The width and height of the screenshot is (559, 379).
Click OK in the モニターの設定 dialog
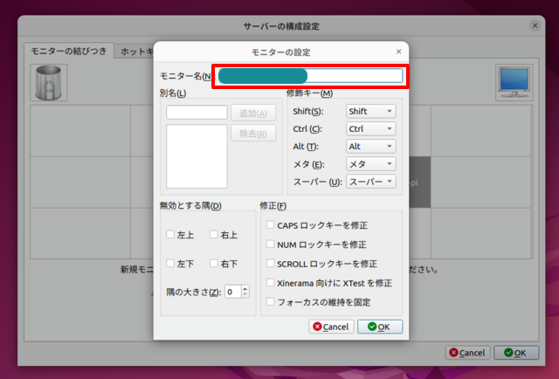(380, 327)
